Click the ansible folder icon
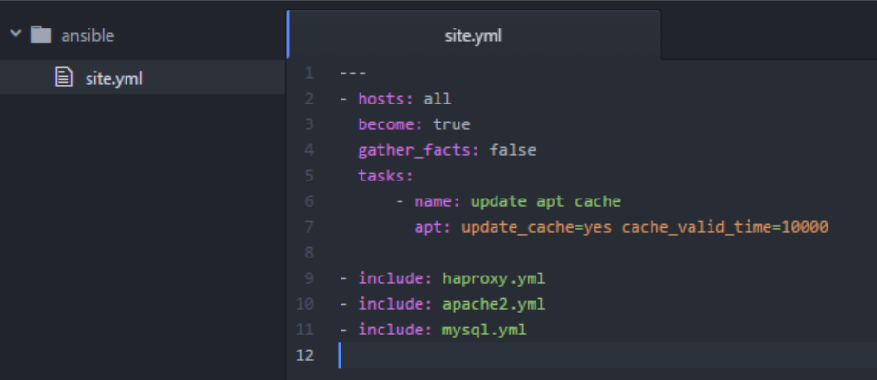Screen dimensions: 877x380 click(x=41, y=35)
